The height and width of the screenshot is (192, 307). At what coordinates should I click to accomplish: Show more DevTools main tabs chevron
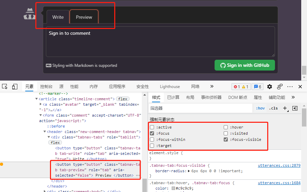pos(212,86)
